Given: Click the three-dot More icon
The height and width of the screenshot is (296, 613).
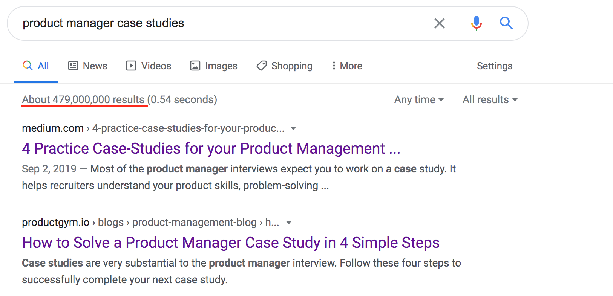Looking at the screenshot, I should coord(334,66).
